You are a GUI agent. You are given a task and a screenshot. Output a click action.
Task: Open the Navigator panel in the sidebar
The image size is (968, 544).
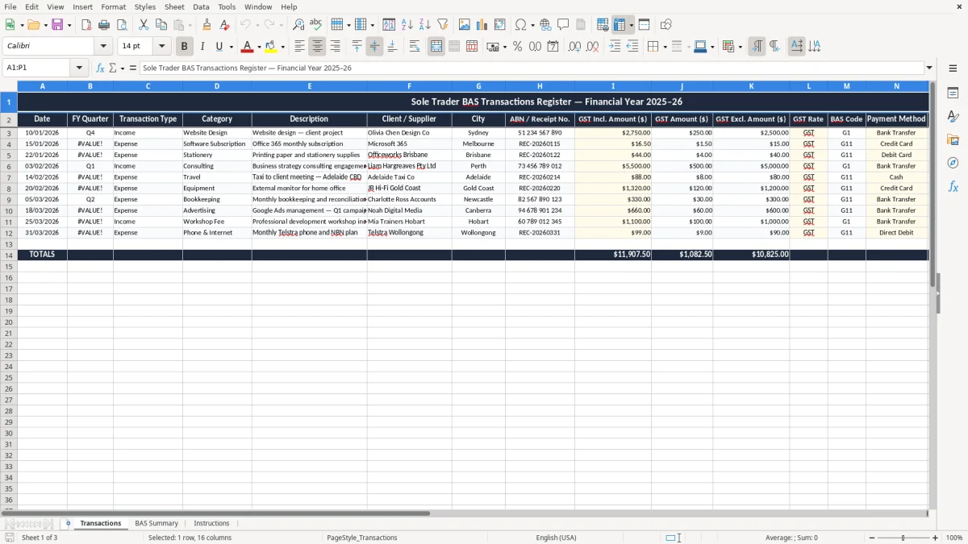click(x=953, y=163)
